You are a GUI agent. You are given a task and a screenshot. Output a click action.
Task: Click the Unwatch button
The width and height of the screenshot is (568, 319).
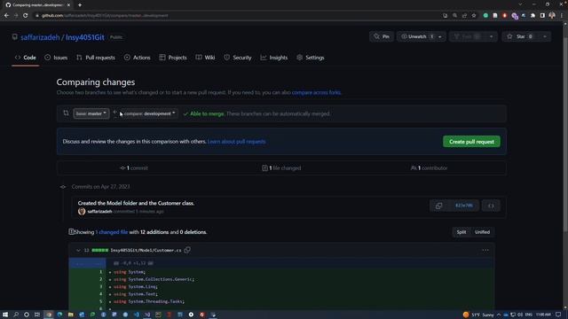pyautogui.click(x=416, y=36)
